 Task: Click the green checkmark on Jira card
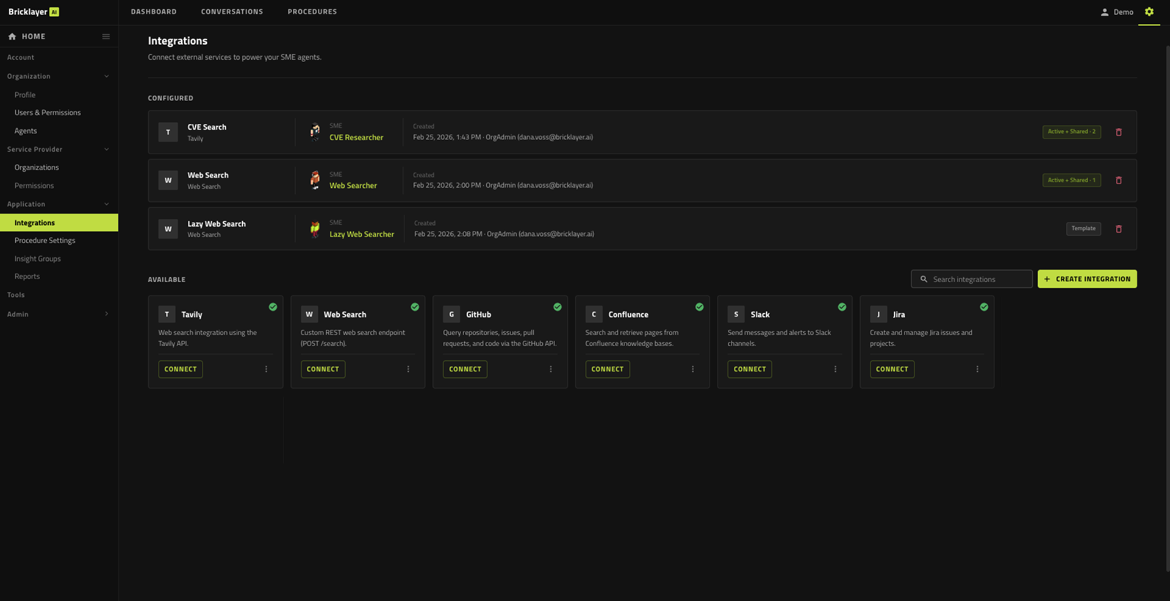click(984, 307)
